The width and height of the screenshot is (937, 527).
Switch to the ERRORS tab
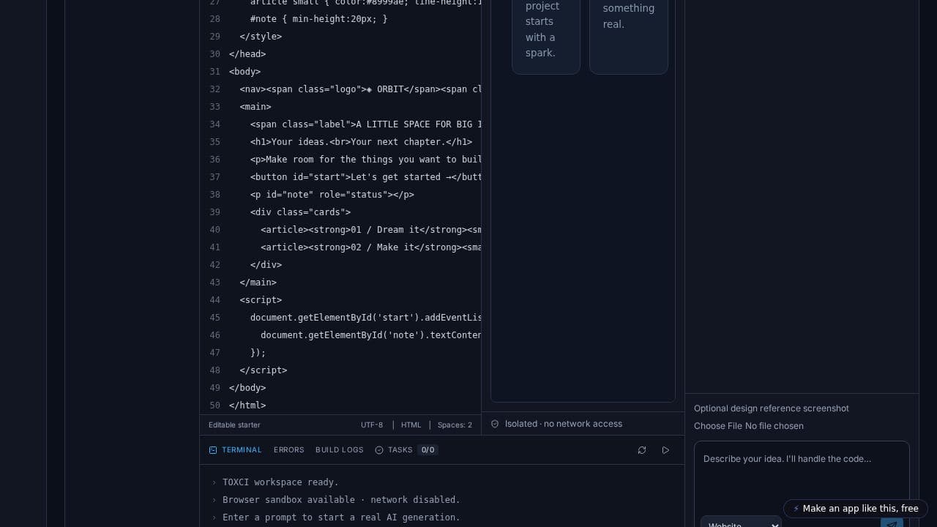click(x=288, y=450)
